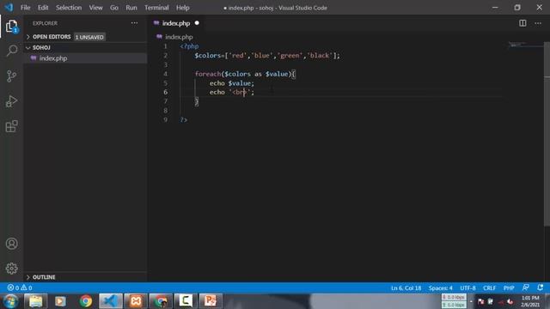Click UTF-8 encoding selector

(x=467, y=288)
